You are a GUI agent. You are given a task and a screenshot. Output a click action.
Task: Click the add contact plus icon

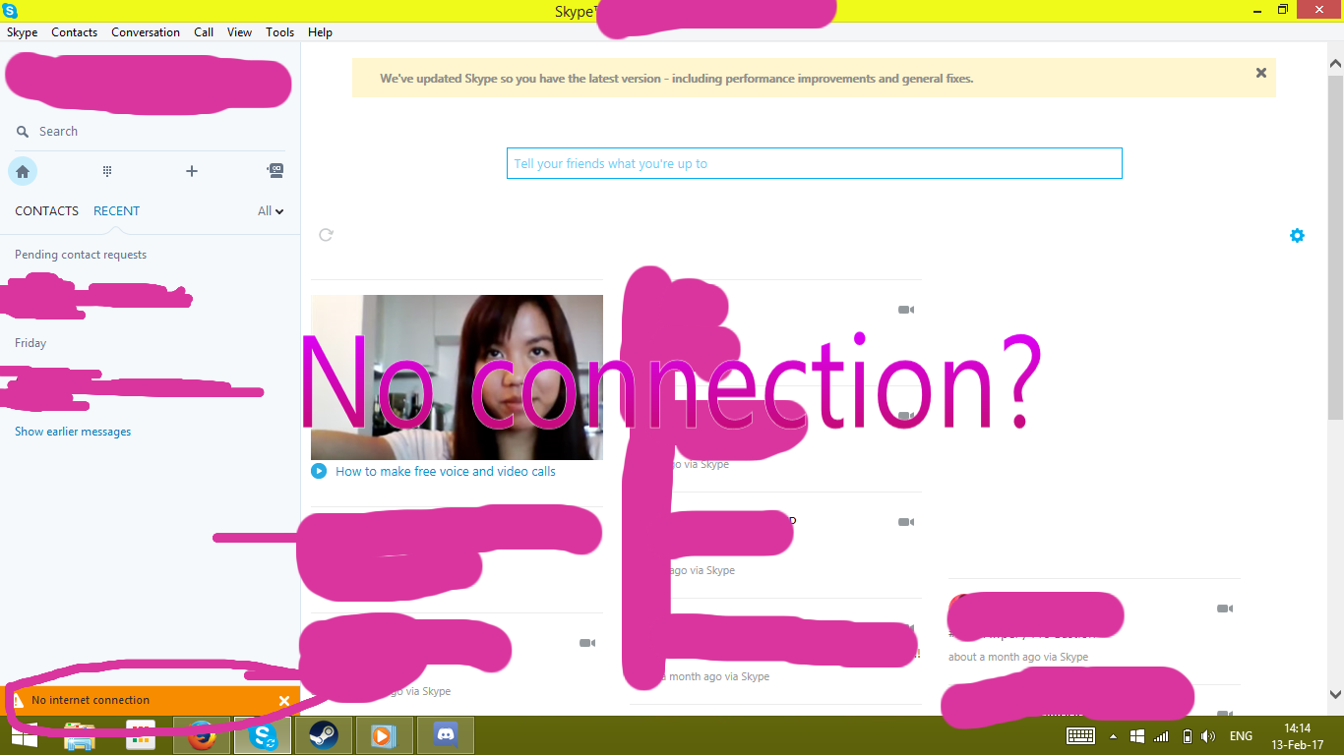[192, 171]
